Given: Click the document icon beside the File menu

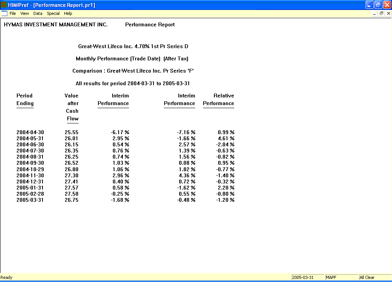Looking at the screenshot, I should pyautogui.click(x=4, y=13).
